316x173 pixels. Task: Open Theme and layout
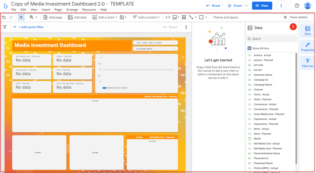(x=226, y=17)
